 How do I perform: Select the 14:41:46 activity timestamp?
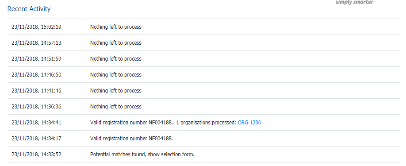pos(36,91)
